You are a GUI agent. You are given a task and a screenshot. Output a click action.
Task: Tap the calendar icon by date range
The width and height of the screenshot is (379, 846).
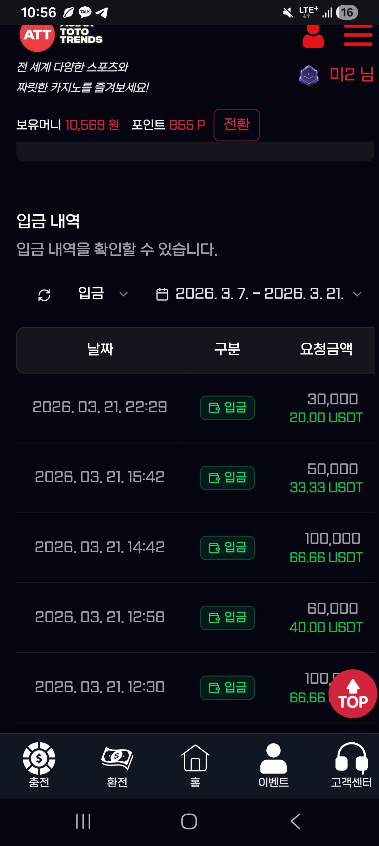click(162, 294)
